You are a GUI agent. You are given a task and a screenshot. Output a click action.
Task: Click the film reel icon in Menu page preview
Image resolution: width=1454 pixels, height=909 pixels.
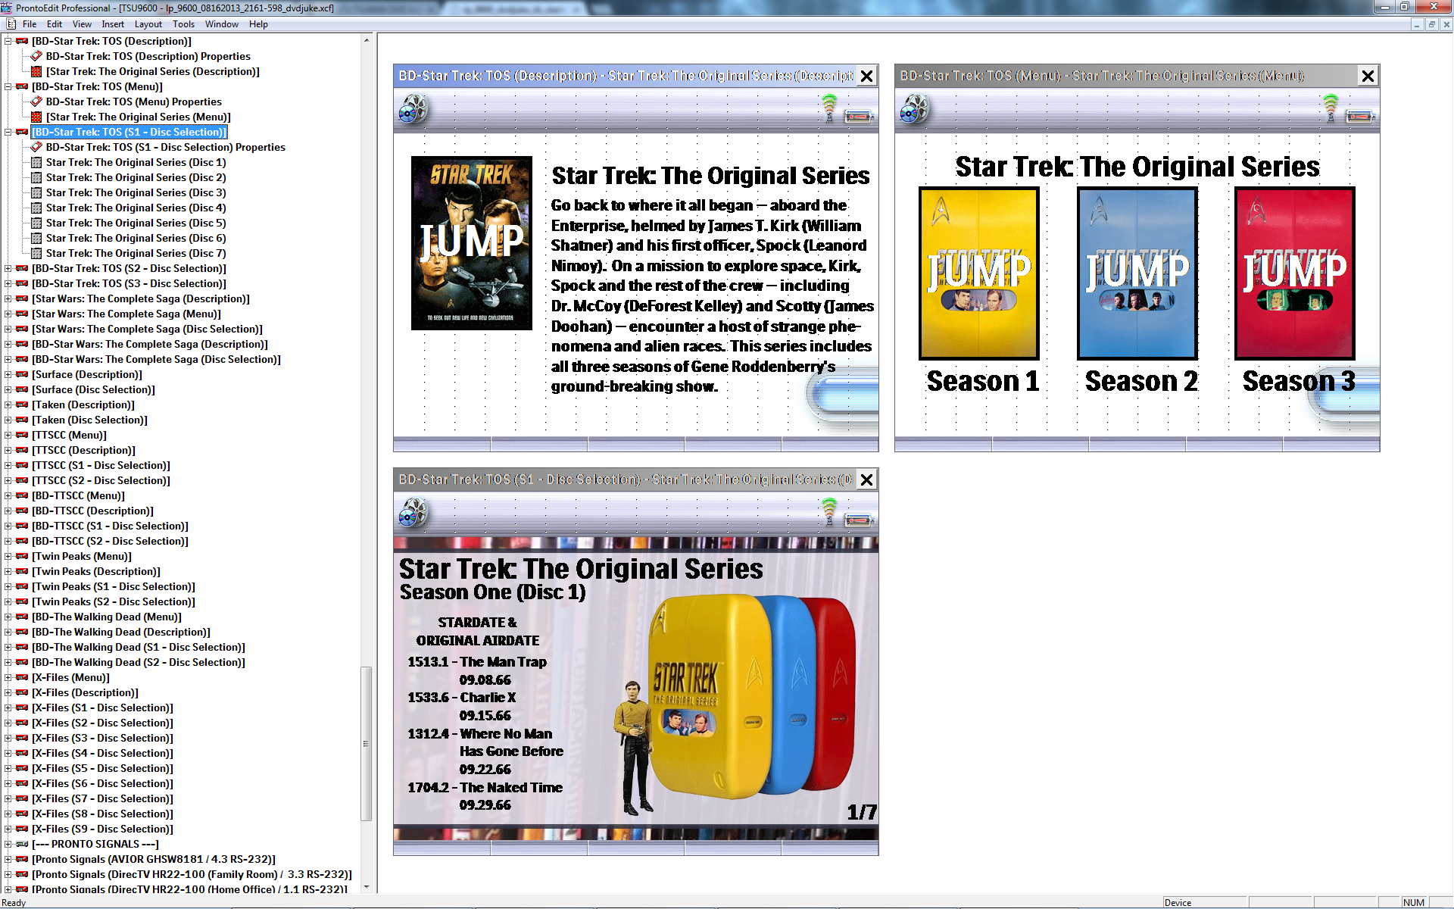913,110
